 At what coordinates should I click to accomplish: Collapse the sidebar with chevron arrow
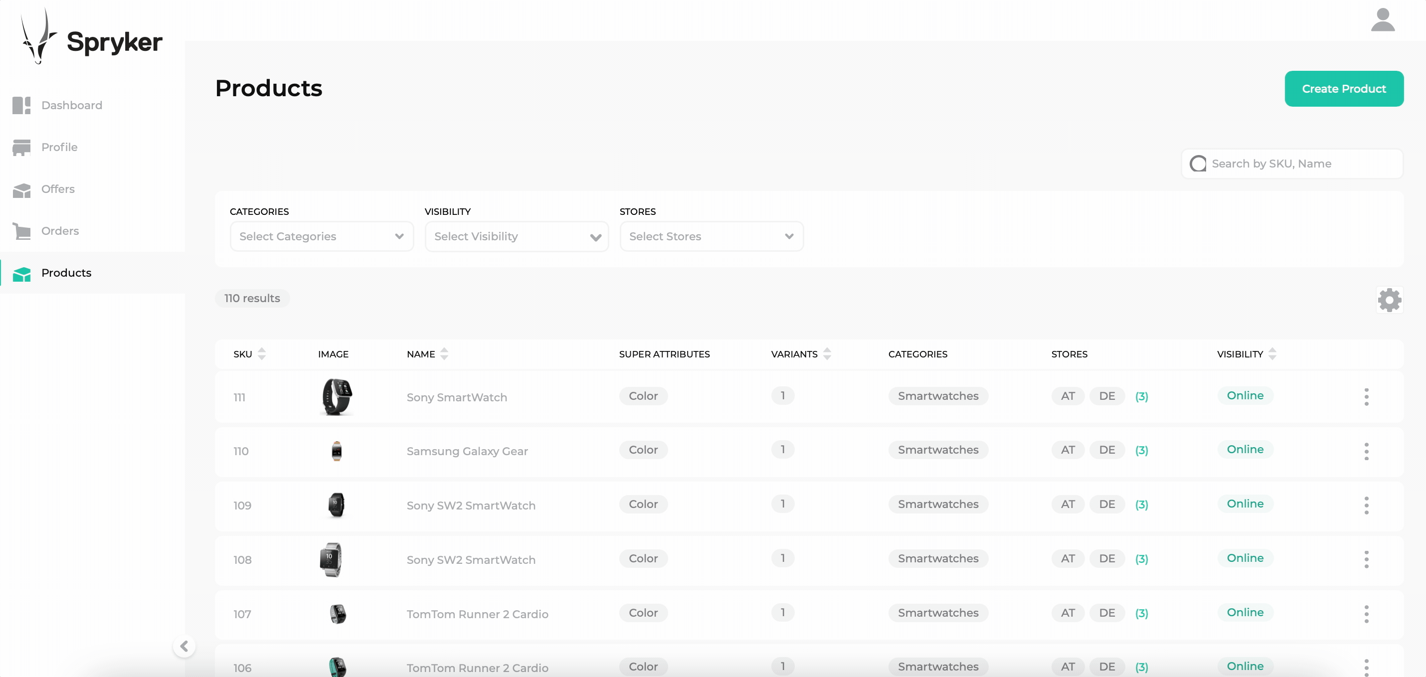[x=184, y=646]
